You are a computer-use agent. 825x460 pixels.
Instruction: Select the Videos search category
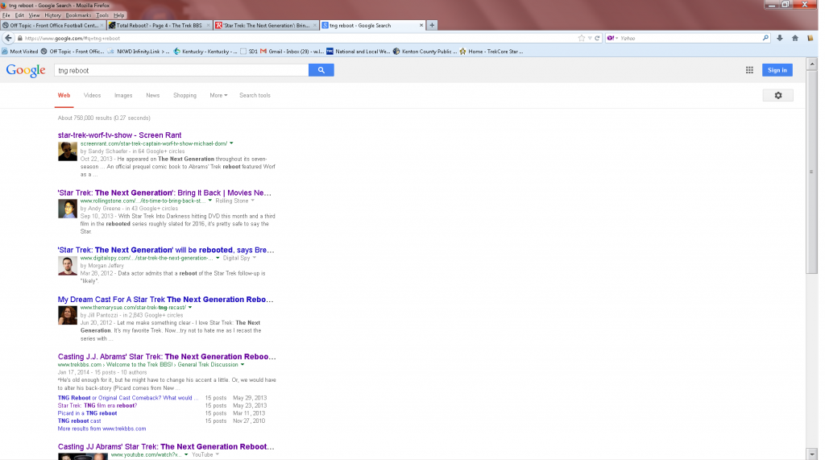pos(92,95)
